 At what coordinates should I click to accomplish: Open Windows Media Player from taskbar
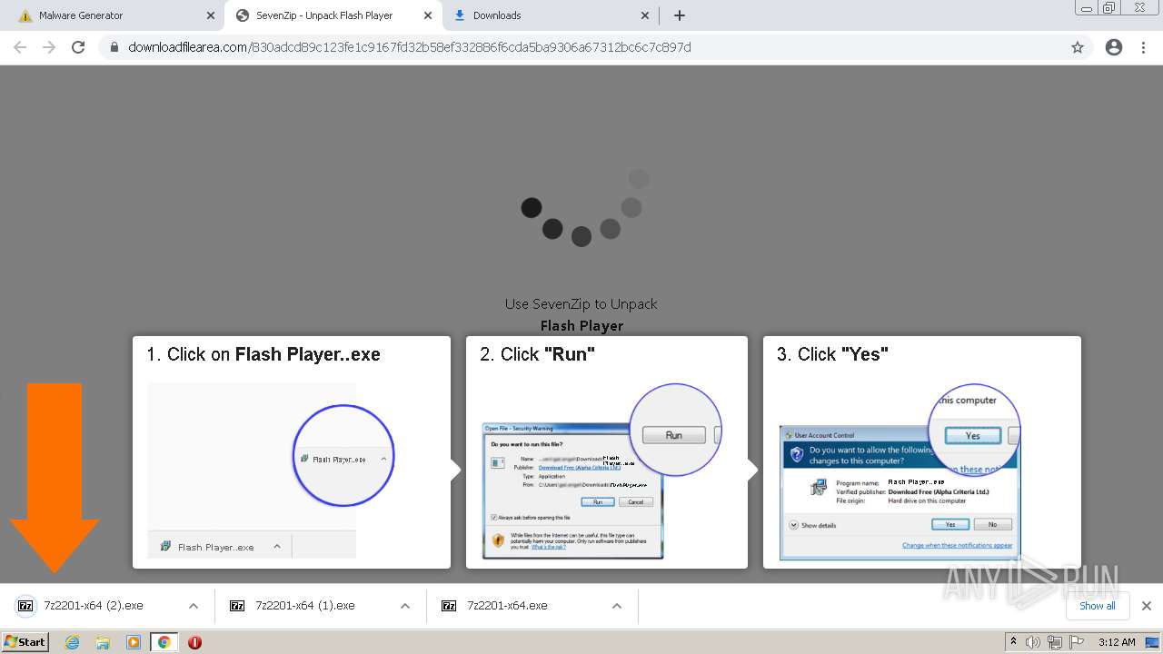(134, 642)
